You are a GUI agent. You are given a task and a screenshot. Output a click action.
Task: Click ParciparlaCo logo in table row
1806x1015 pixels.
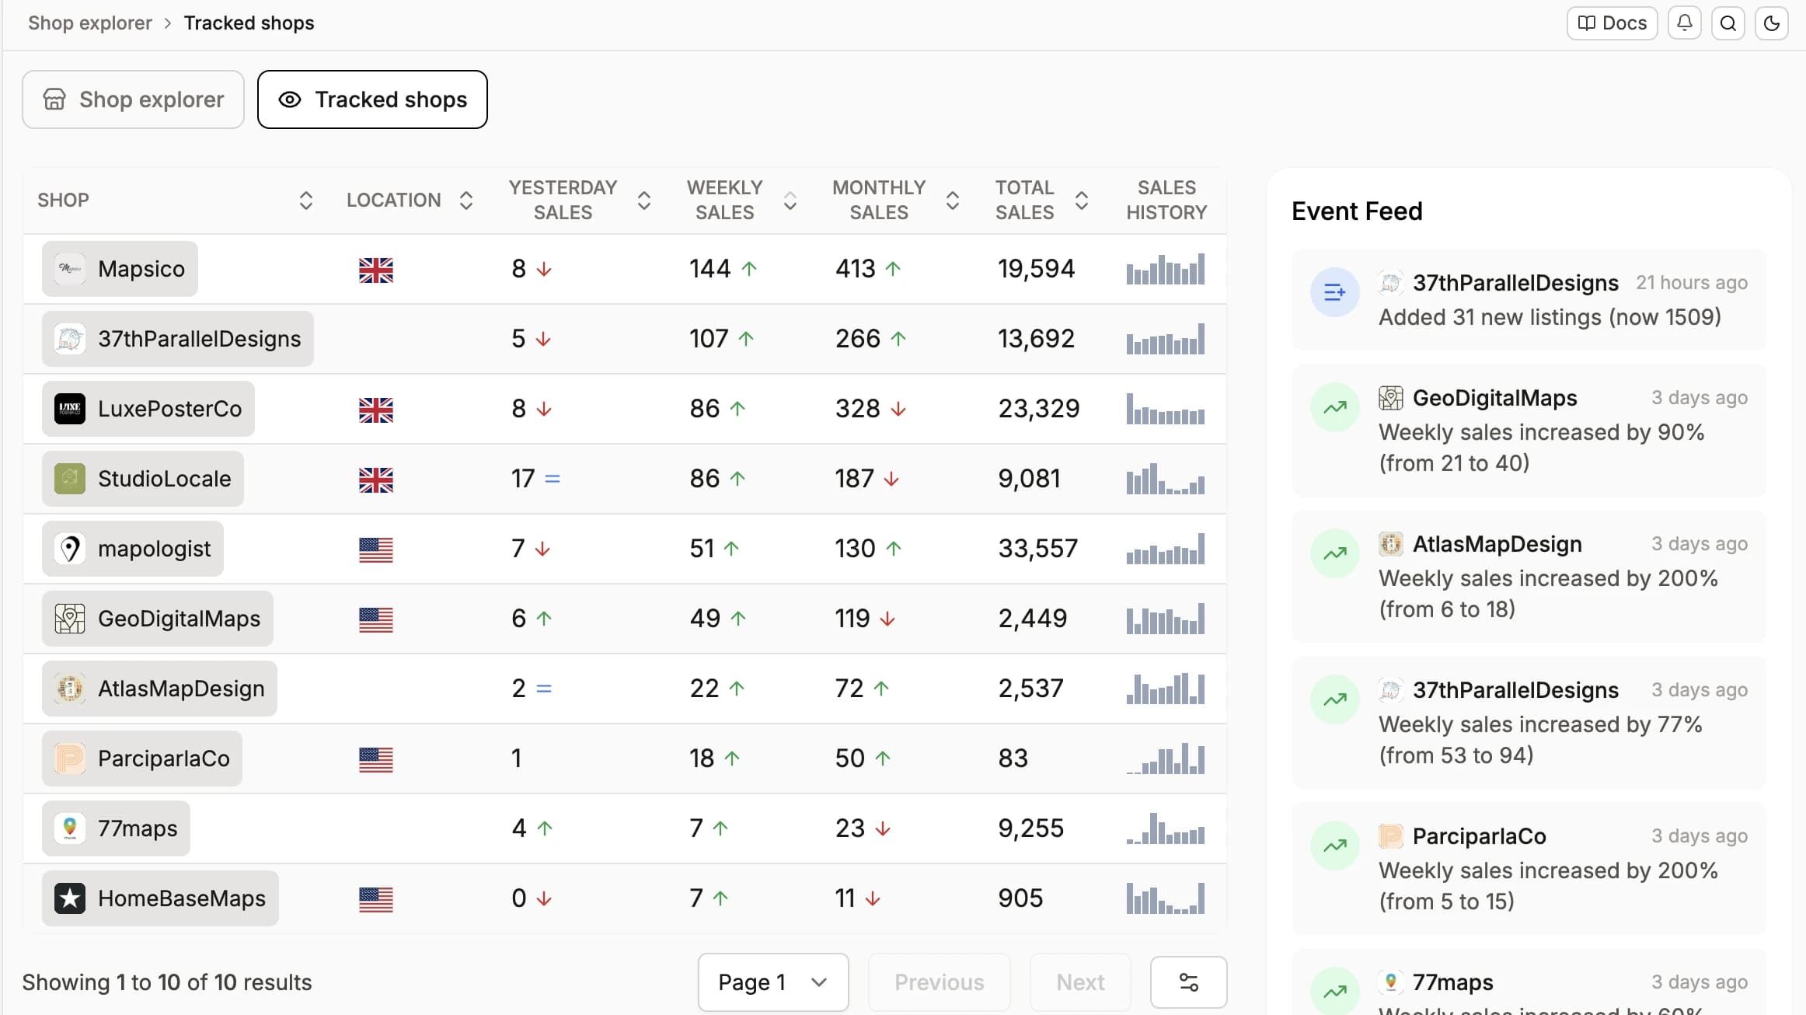(70, 759)
